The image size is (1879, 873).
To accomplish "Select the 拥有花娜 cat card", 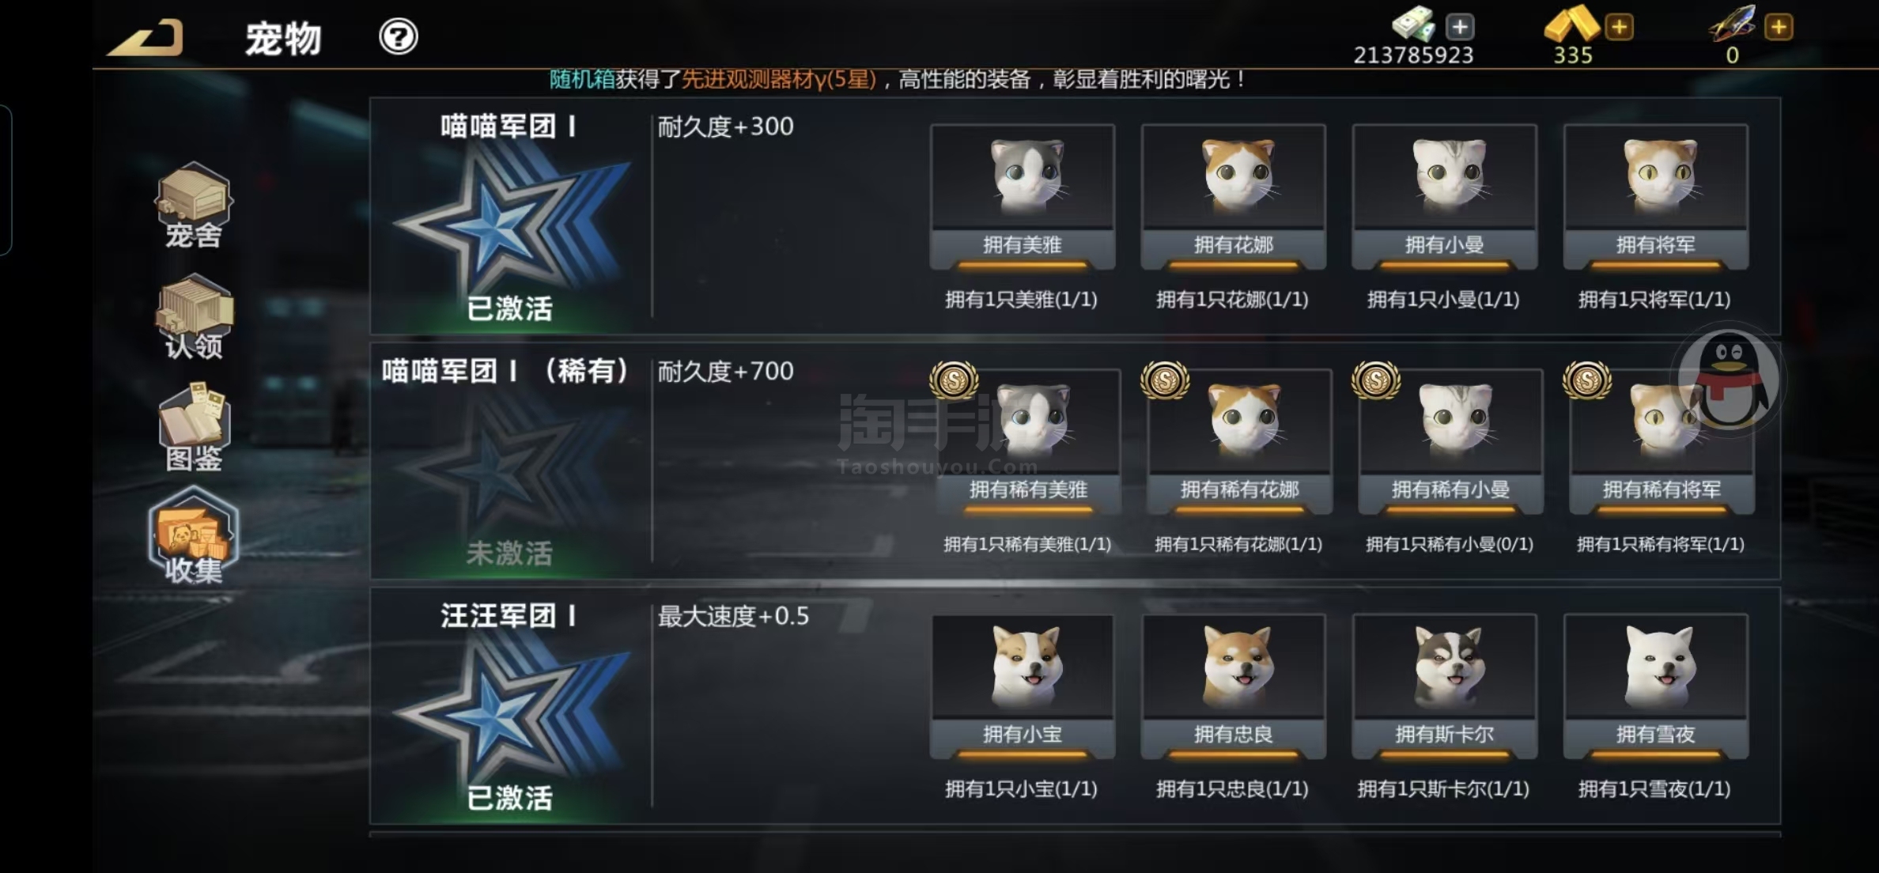I will tap(1234, 197).
